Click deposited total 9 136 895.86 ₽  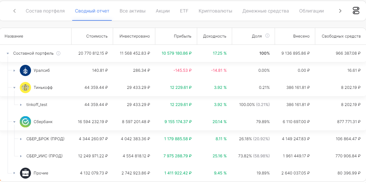(296, 53)
